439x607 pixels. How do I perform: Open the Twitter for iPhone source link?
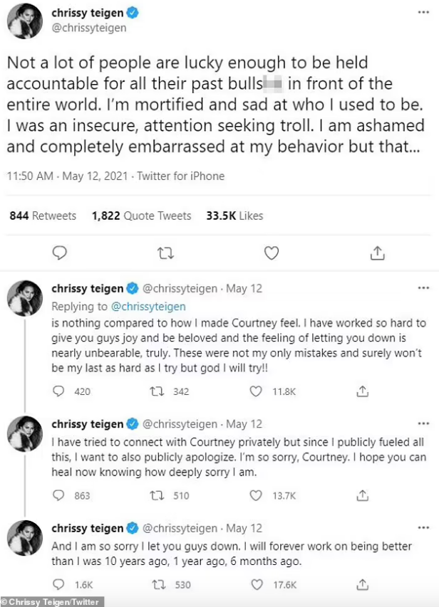click(x=180, y=176)
